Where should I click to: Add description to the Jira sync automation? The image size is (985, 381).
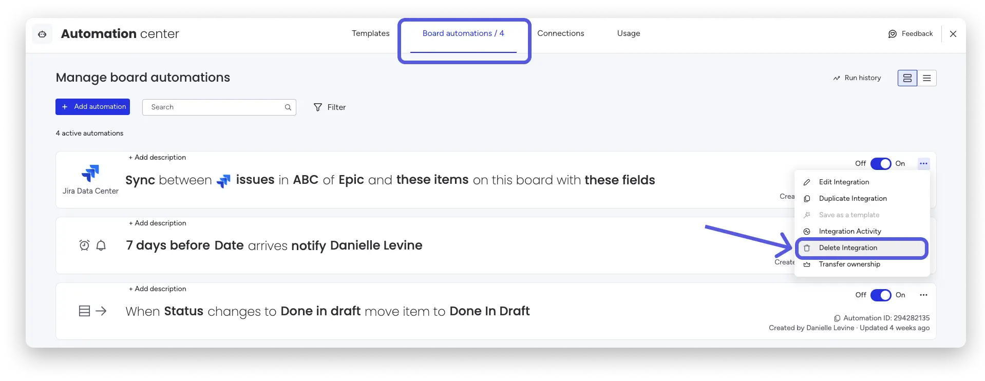[x=157, y=158]
